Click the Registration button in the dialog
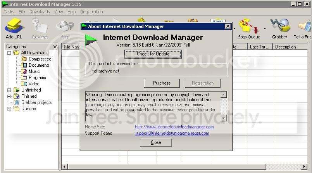The width and height of the screenshot is (312, 173). point(203,83)
